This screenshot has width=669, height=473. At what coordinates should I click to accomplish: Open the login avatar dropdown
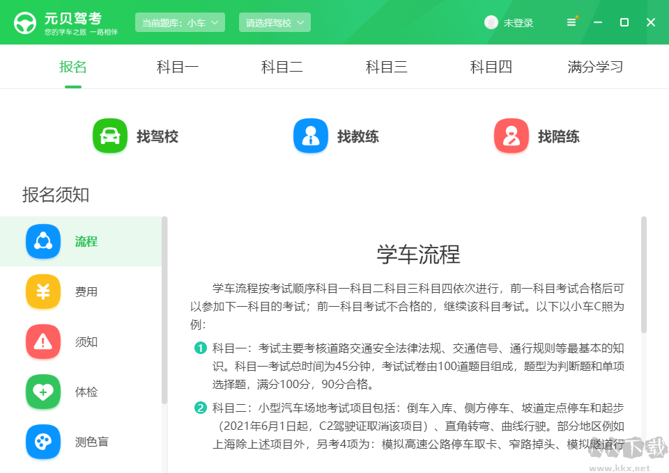(491, 22)
